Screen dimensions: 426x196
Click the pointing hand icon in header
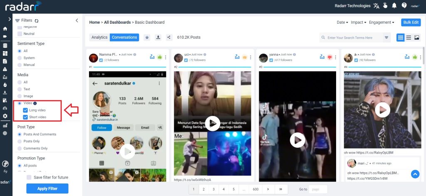point(385,5)
